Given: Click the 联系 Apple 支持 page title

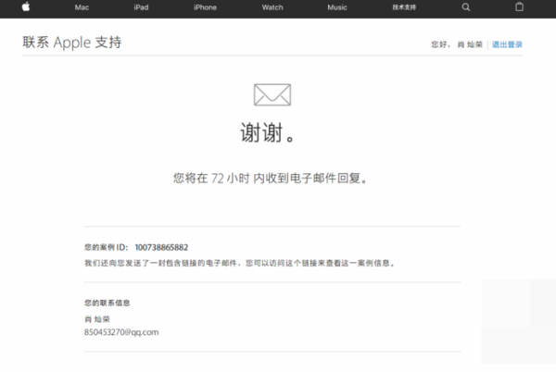Looking at the screenshot, I should [72, 43].
